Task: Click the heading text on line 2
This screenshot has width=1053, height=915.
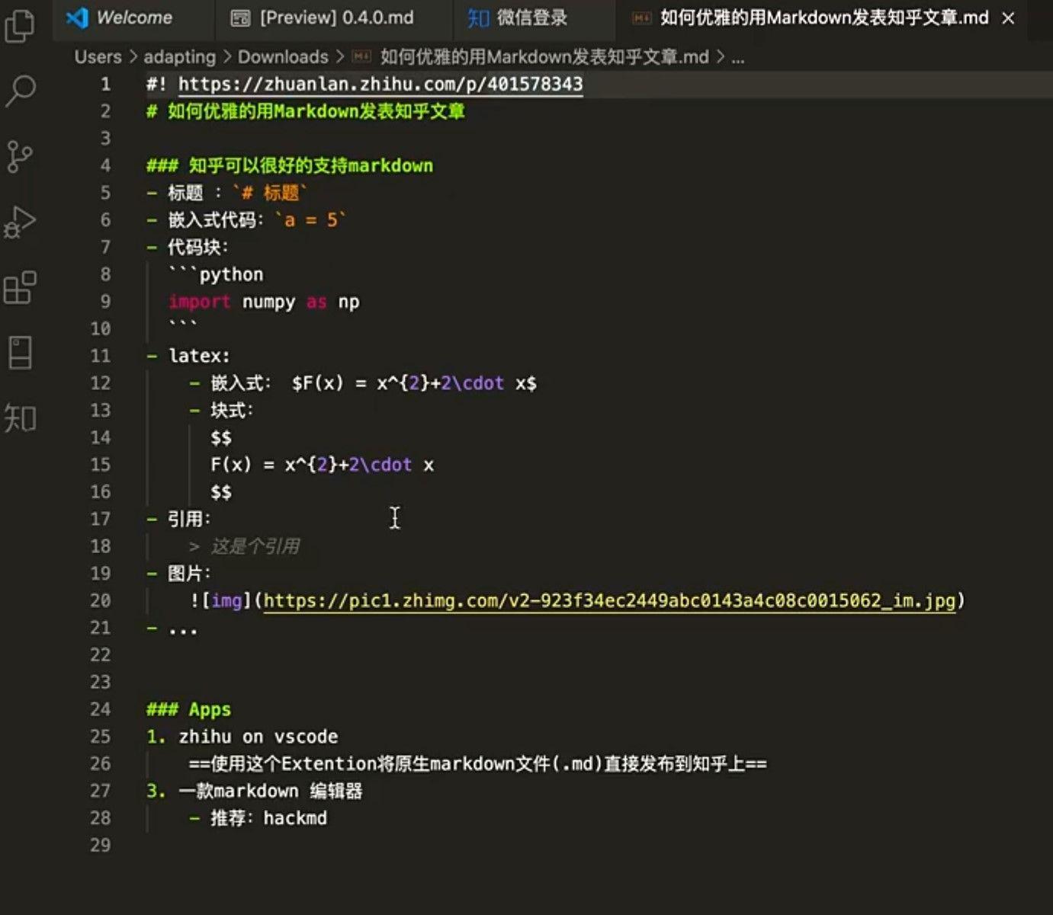Action: 306,111
